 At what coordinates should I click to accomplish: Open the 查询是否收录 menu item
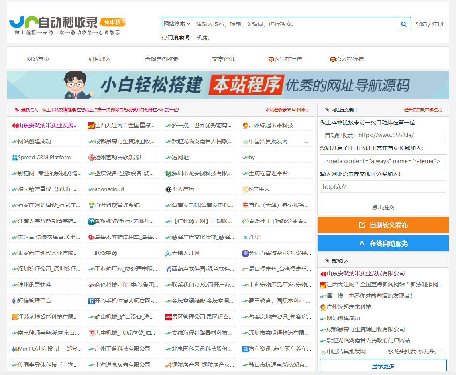[x=162, y=59]
